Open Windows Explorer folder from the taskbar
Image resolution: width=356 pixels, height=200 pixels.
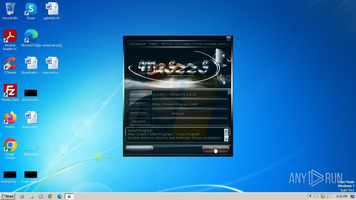click(31, 196)
